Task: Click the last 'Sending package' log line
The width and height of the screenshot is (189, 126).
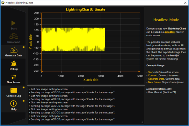Action: pos(72,119)
